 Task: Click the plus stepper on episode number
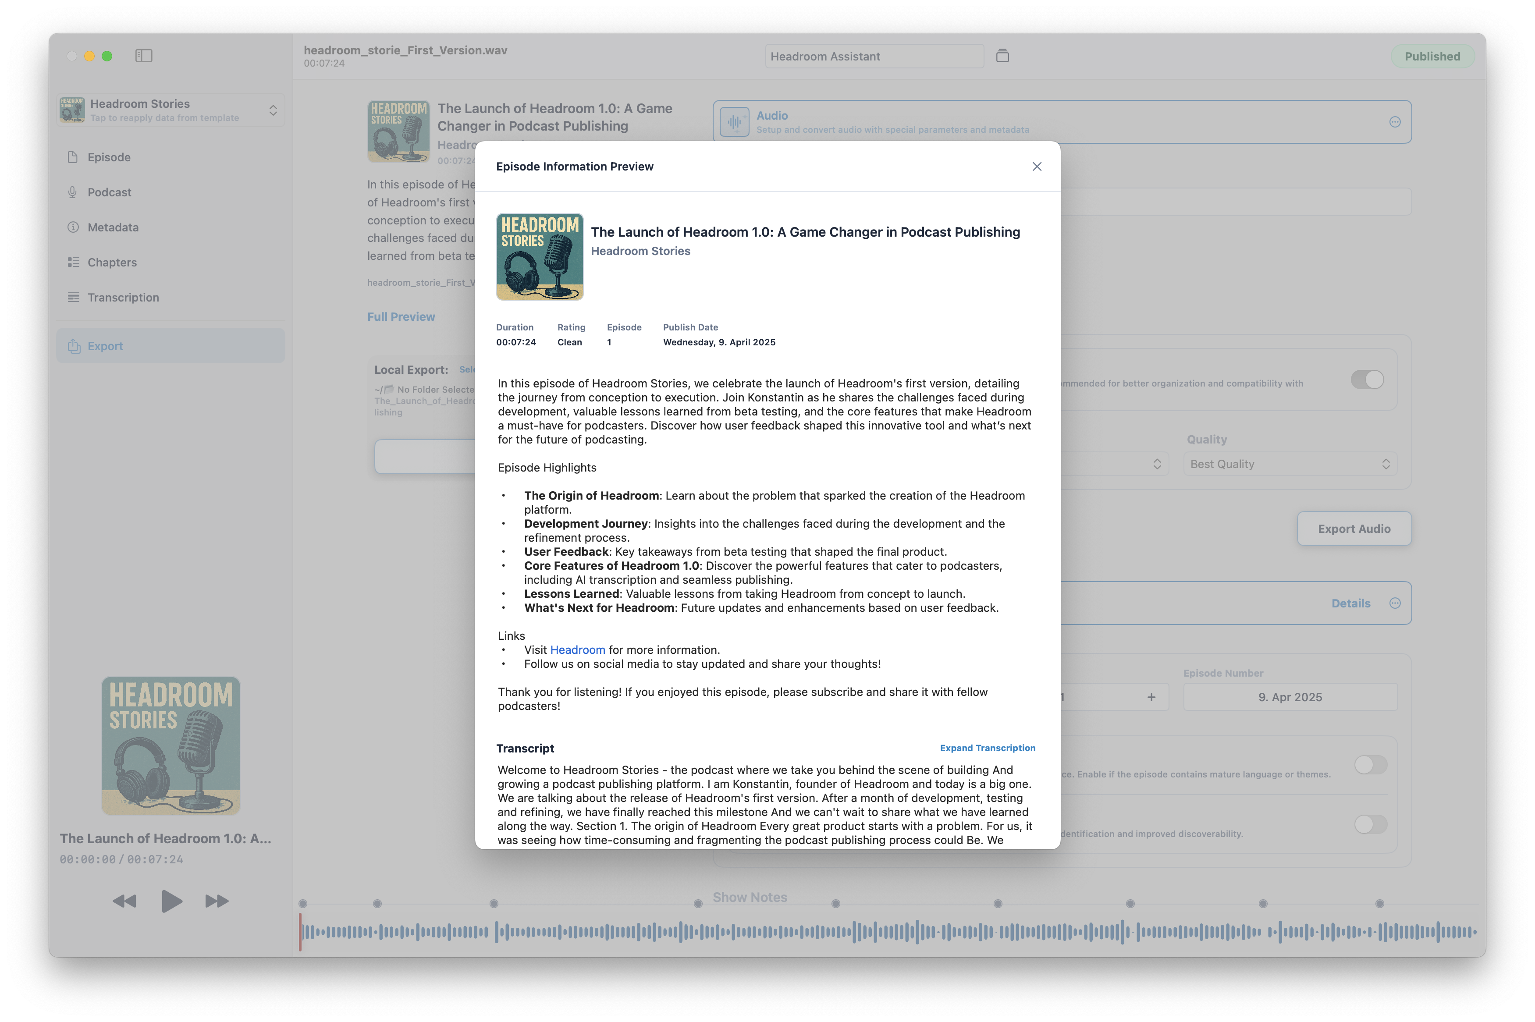coord(1151,697)
